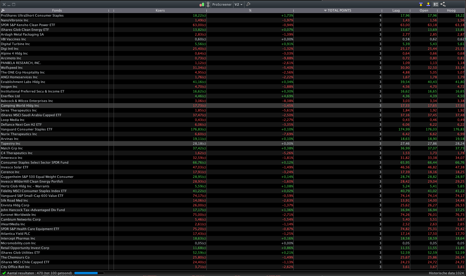Select the VBI Vaccines Inc row
466x276 pixels.
233,39
